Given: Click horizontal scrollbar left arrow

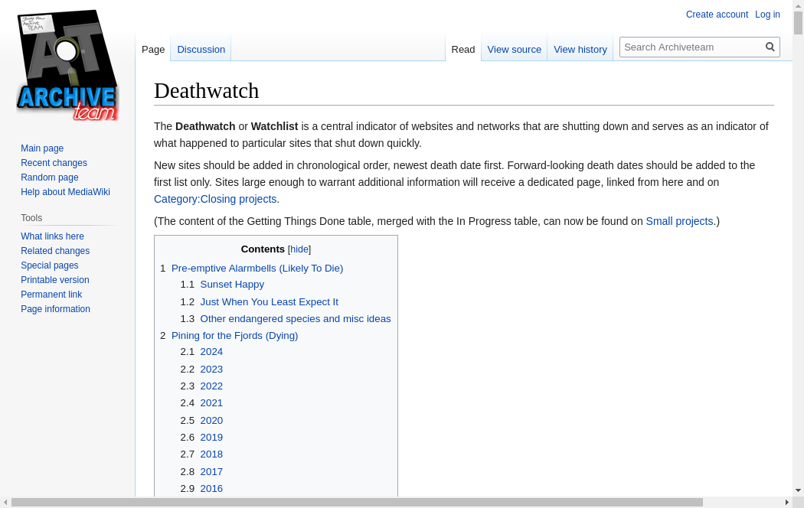Looking at the screenshot, I should point(5,503).
